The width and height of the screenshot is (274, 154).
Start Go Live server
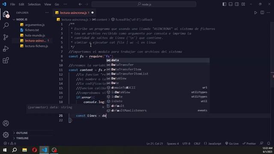click(x=232, y=144)
